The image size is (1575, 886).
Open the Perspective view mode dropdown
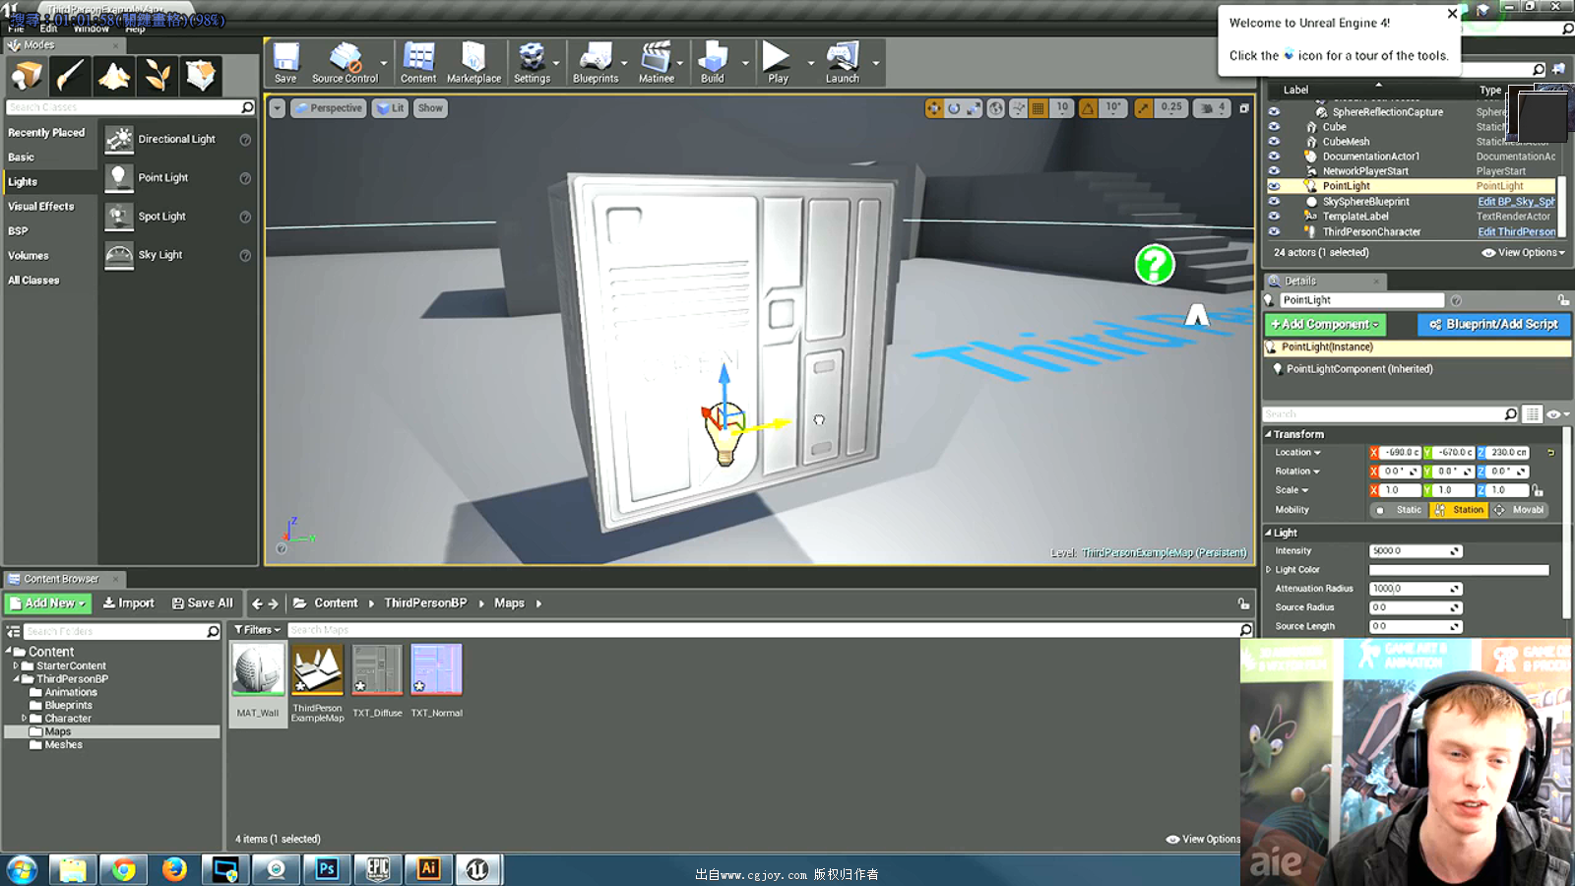(329, 108)
